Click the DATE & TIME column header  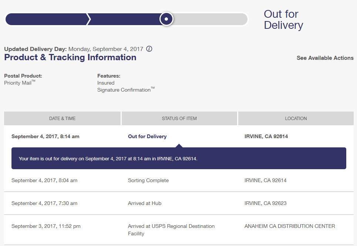pyautogui.click(x=62, y=119)
